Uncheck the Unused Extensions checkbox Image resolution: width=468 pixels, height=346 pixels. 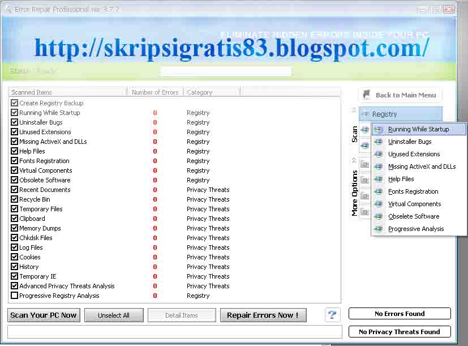pos(14,132)
